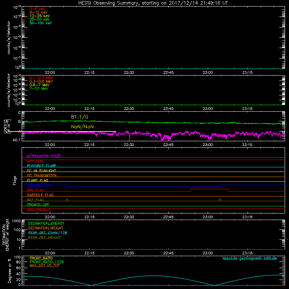
Task: Select the 6-12 keV legend label
Action: [x=39, y=12]
